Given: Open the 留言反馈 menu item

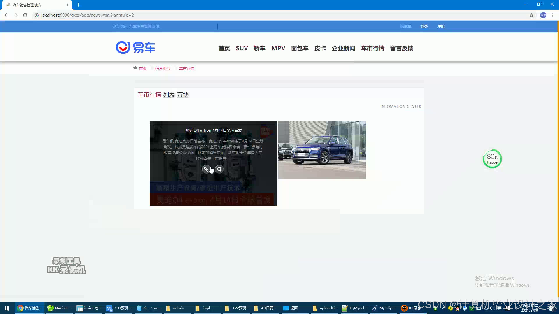Looking at the screenshot, I should (401, 48).
